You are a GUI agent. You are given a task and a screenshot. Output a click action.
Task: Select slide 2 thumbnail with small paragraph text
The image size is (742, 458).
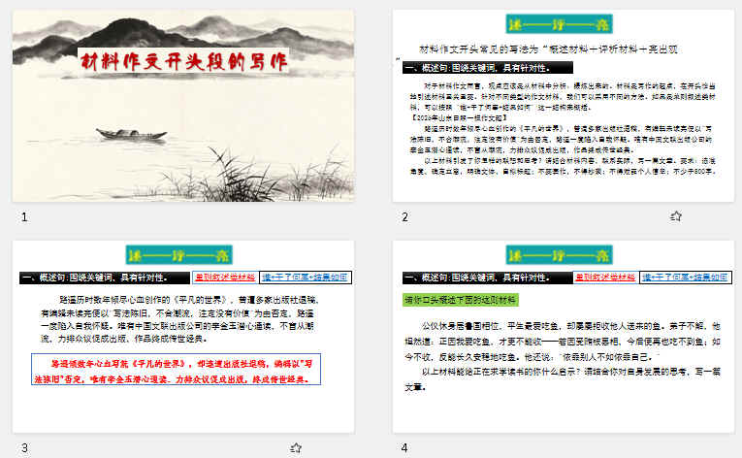pos(564,106)
